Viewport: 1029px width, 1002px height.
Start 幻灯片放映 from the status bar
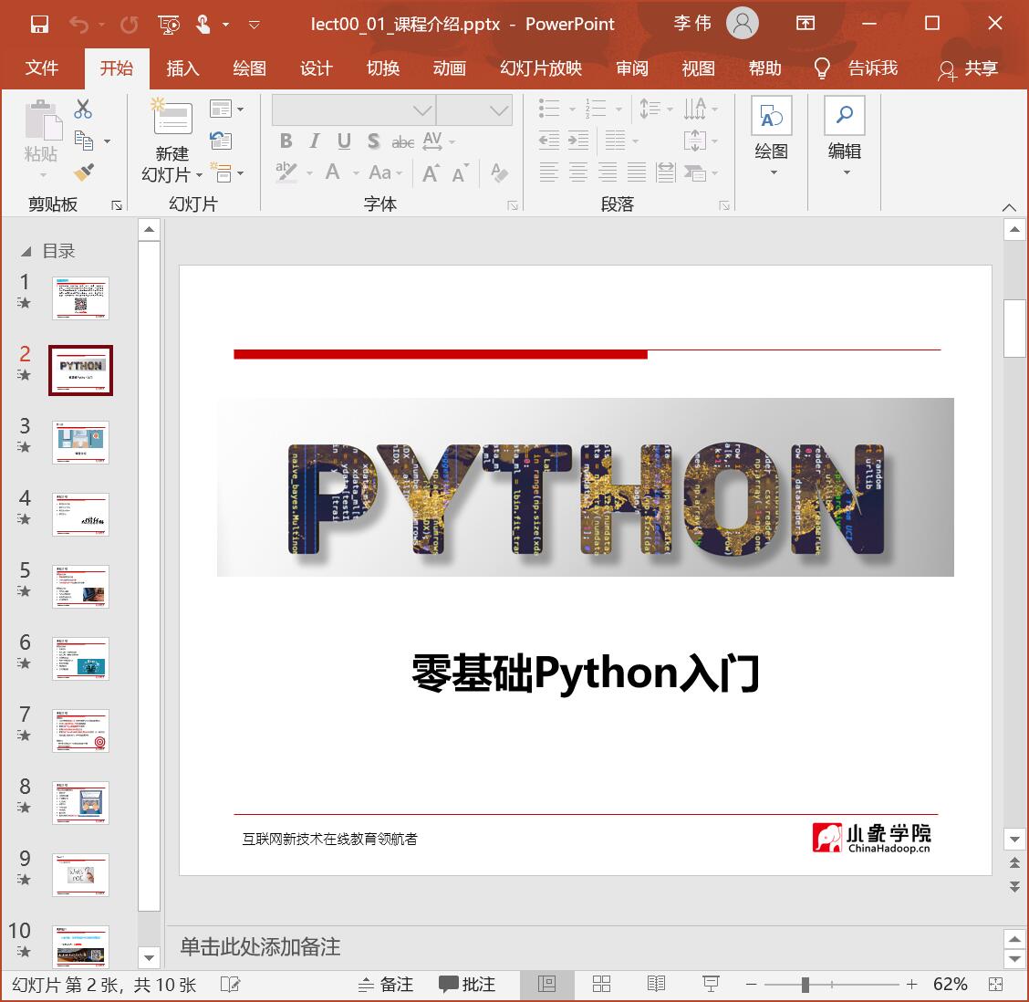[x=710, y=984]
